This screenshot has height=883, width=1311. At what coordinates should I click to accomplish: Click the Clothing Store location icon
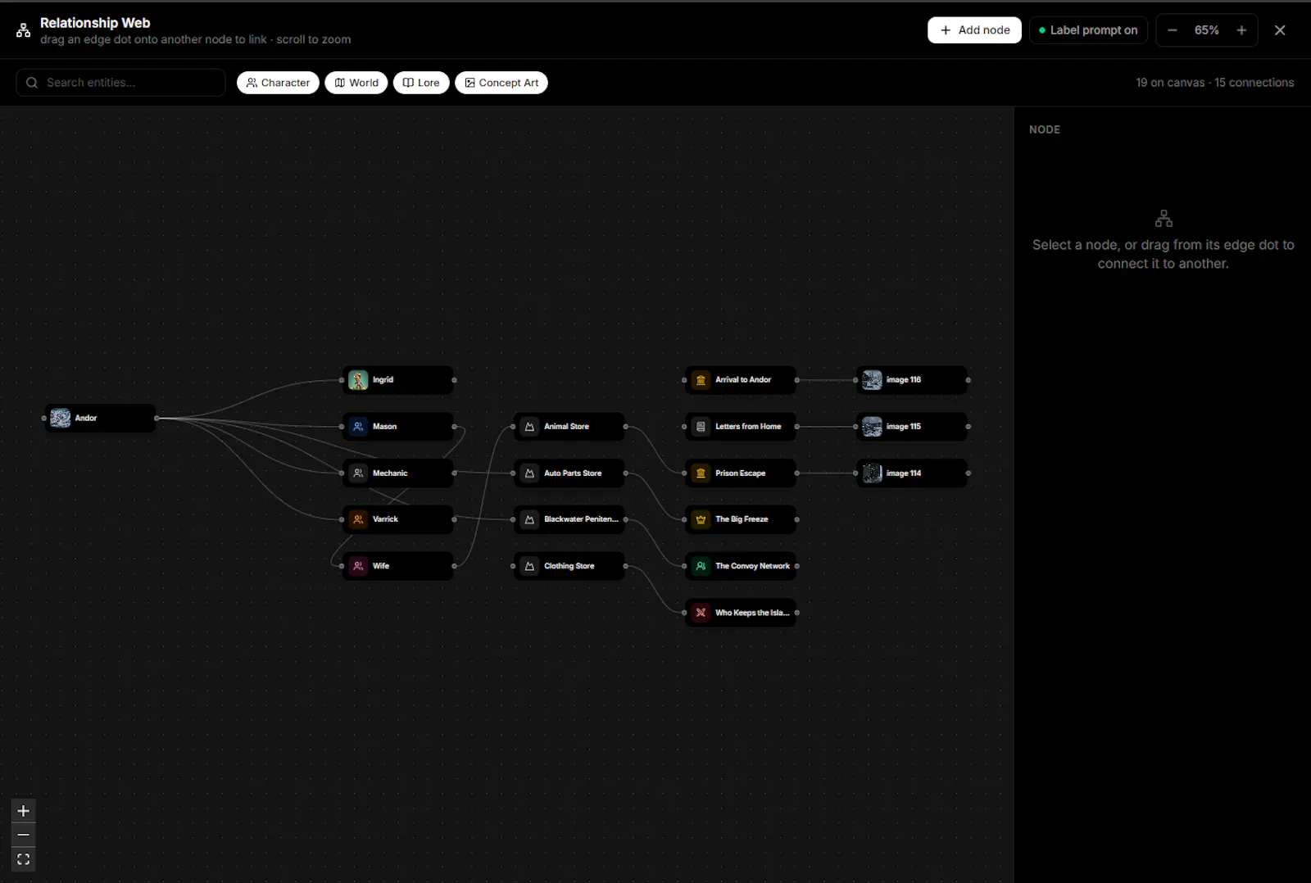[529, 566]
